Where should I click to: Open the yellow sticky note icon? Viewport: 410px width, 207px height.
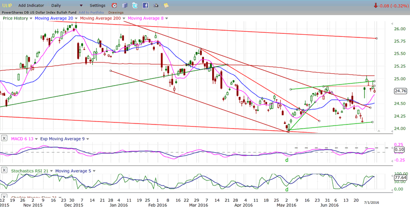(167, 5)
